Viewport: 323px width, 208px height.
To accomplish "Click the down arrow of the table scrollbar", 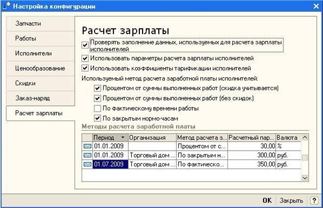I will [305, 178].
